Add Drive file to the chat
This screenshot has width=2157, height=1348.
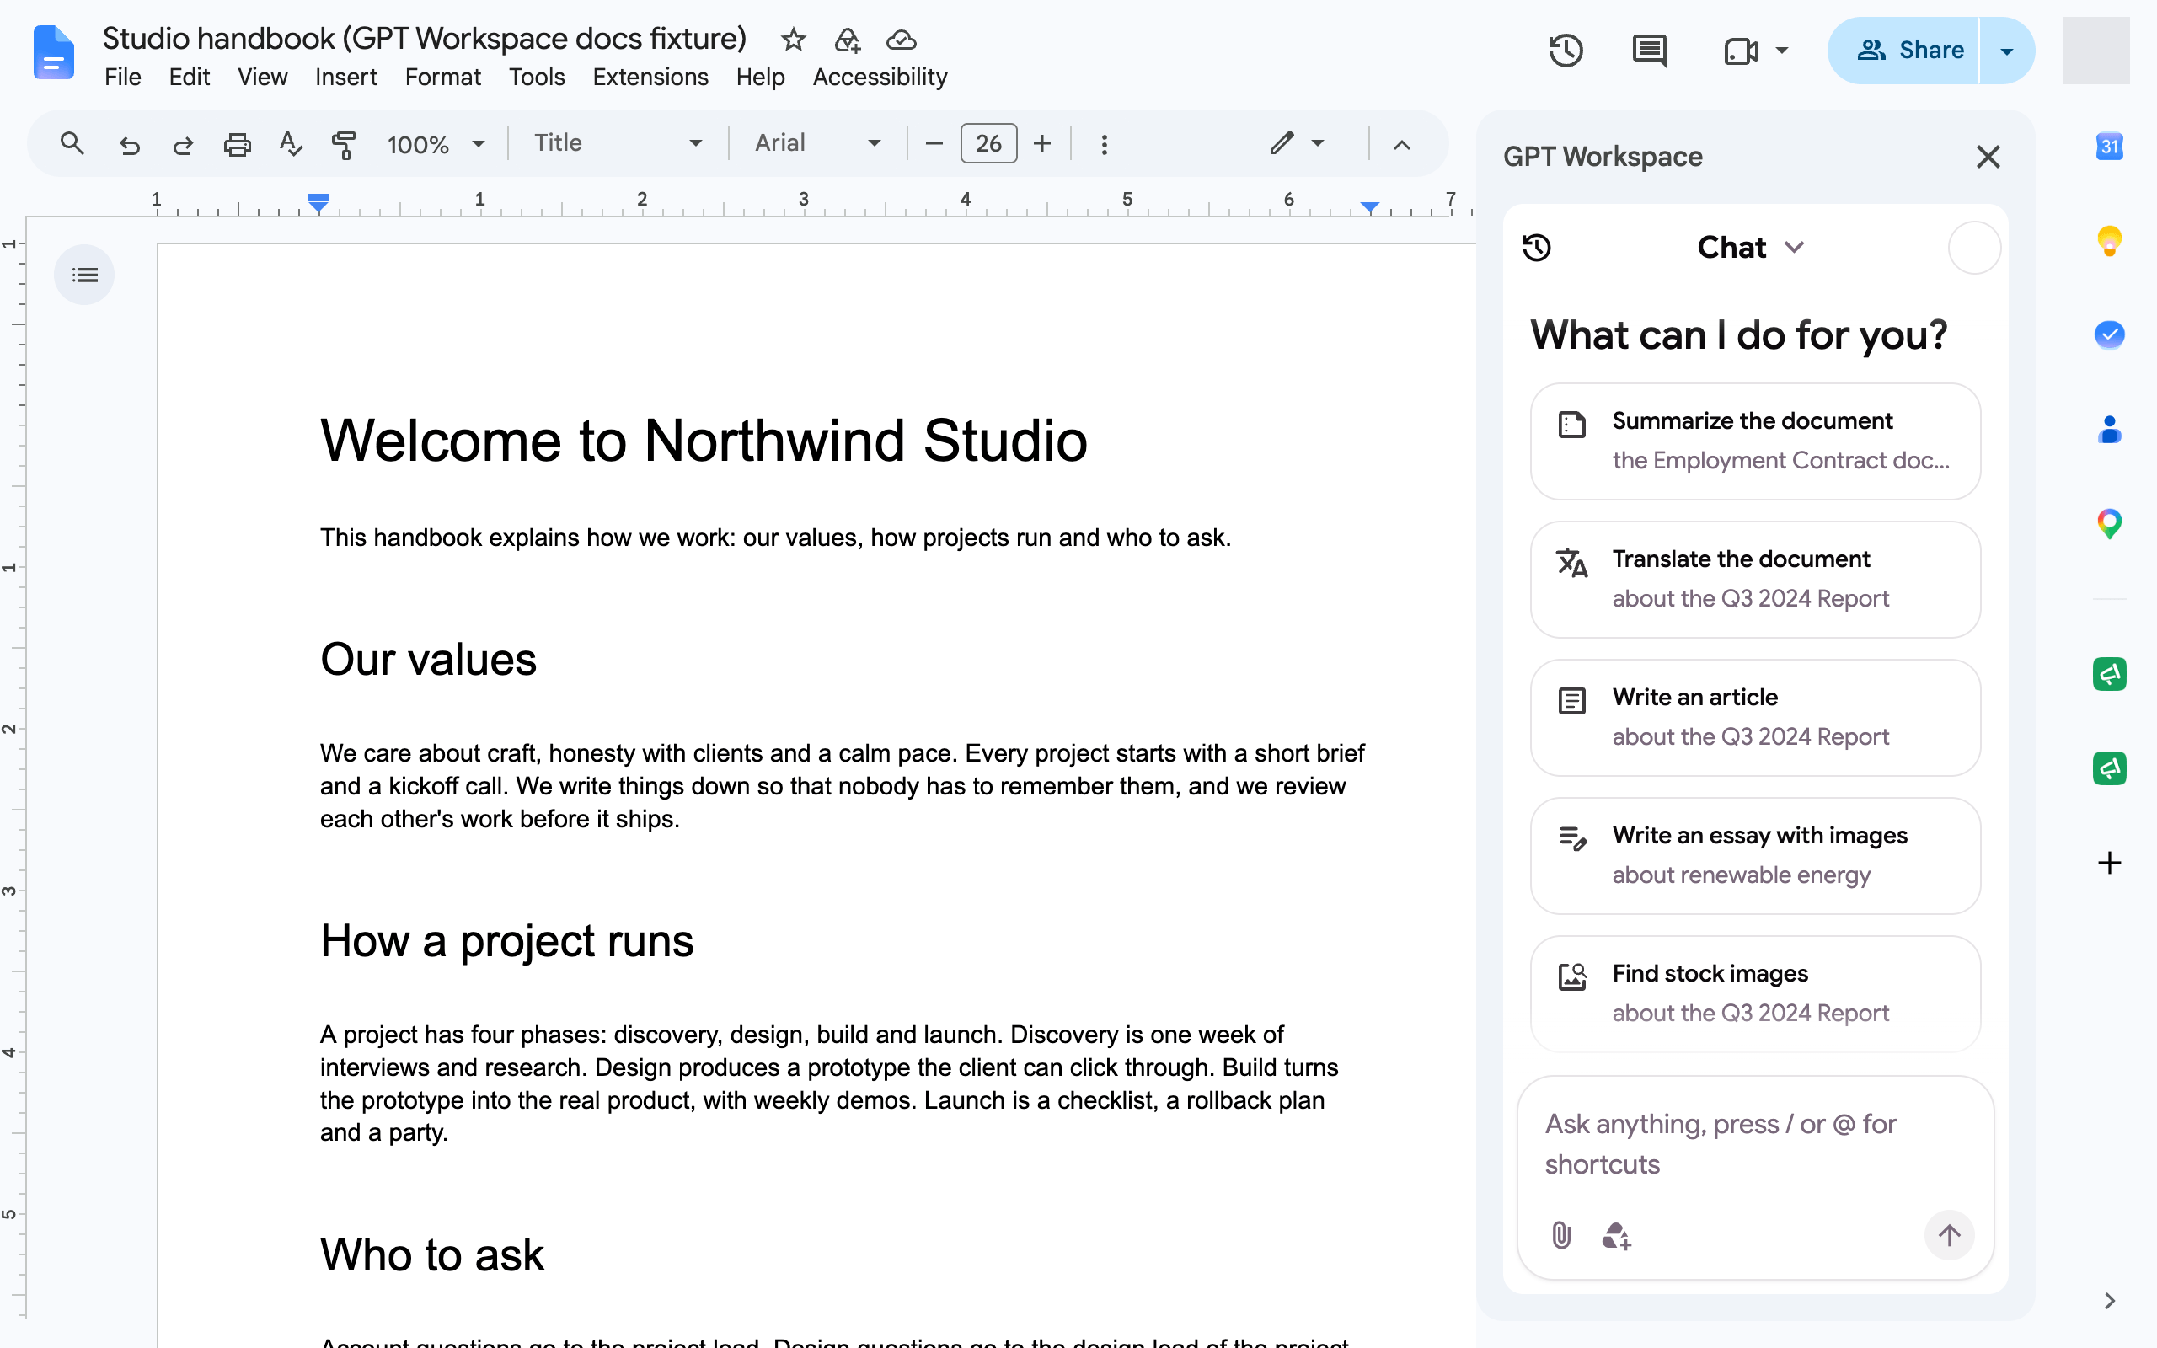click(x=1616, y=1235)
